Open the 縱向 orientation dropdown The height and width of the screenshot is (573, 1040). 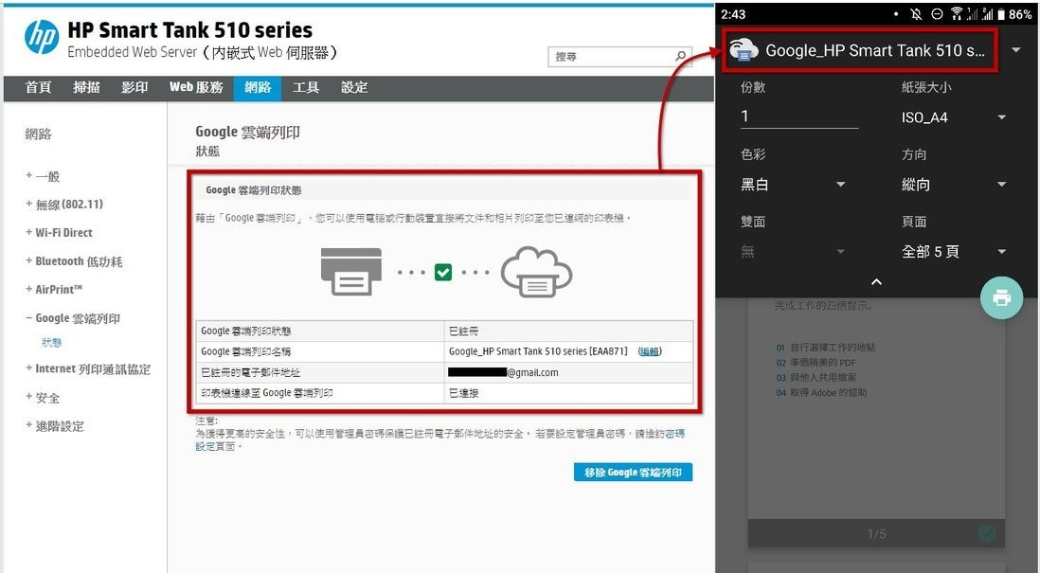pos(1001,185)
